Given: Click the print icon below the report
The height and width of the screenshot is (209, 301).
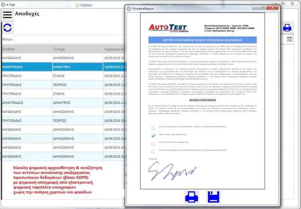Looking at the screenshot, I should pyautogui.click(x=191, y=197).
